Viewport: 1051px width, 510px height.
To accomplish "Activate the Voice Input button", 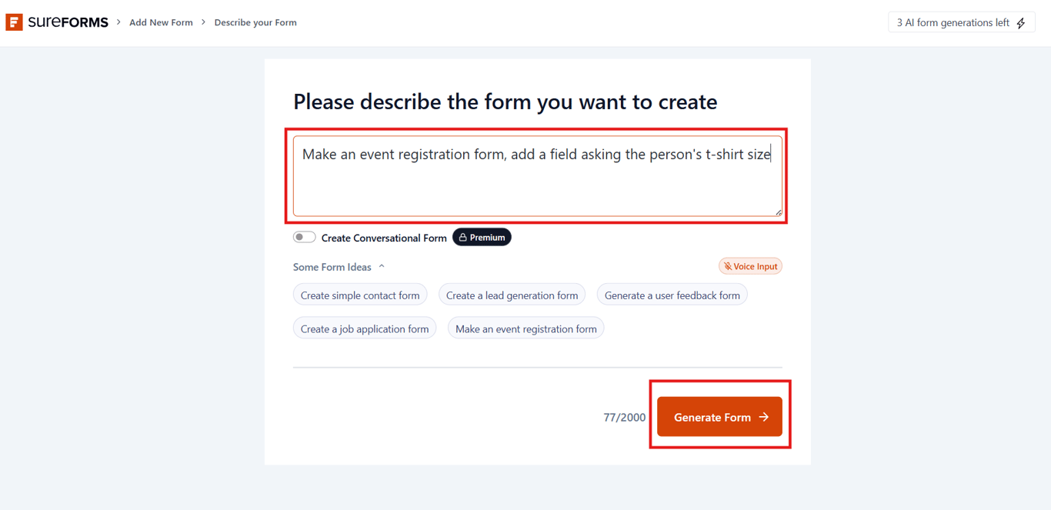I will pyautogui.click(x=750, y=265).
